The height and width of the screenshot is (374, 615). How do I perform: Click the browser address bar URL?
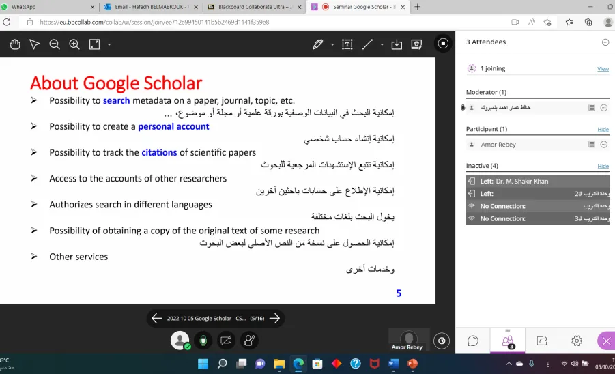pyautogui.click(x=154, y=22)
